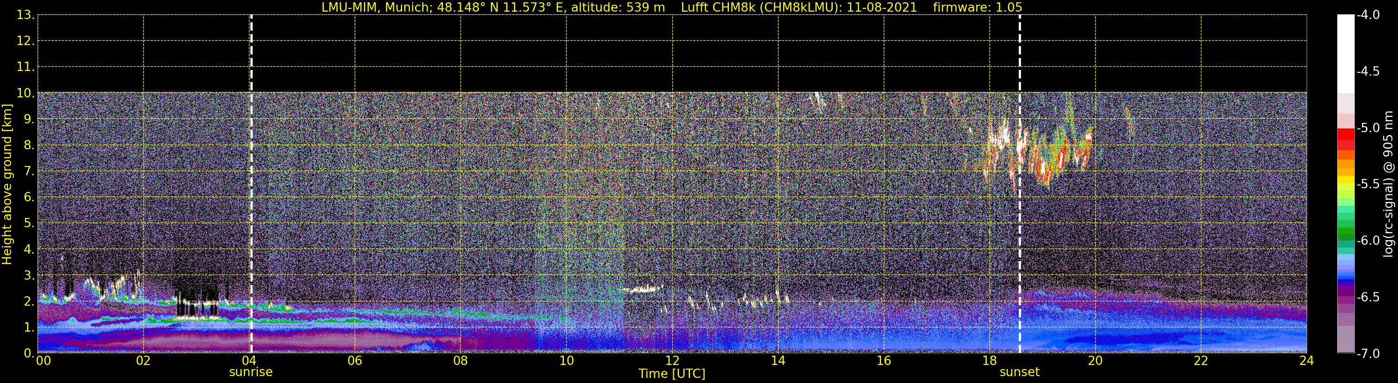Click the 'log(rc-signal) @ 905 nm' colorbar label
The height and width of the screenshot is (383, 1398).
pos(1388,184)
